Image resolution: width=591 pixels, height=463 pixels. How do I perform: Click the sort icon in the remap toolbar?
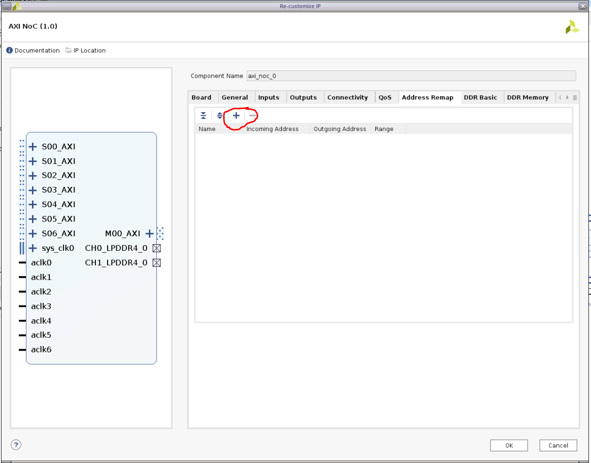(219, 115)
